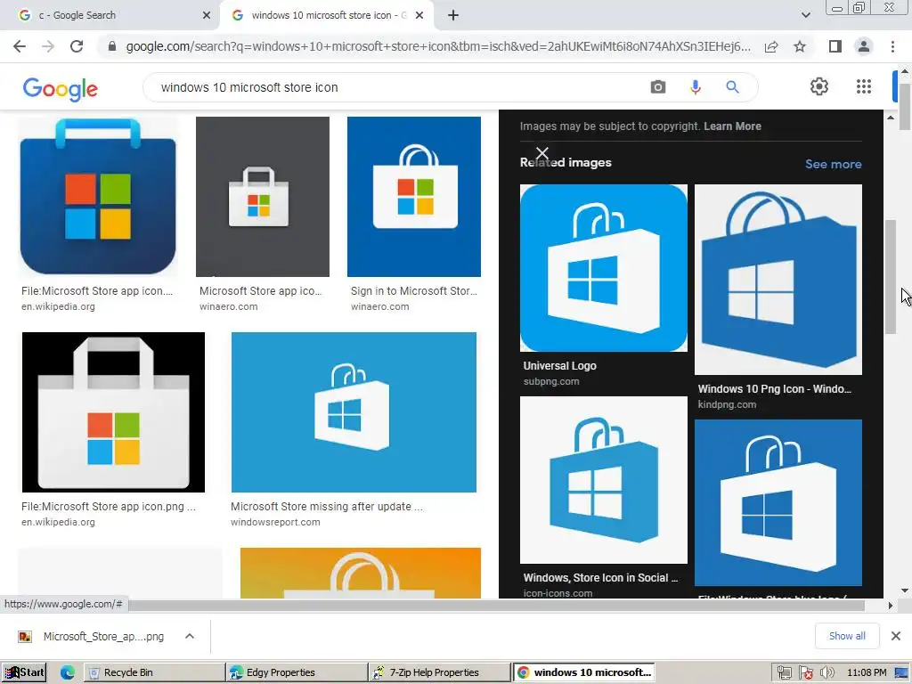
Task: Click the address bar URL
Action: coord(437,46)
